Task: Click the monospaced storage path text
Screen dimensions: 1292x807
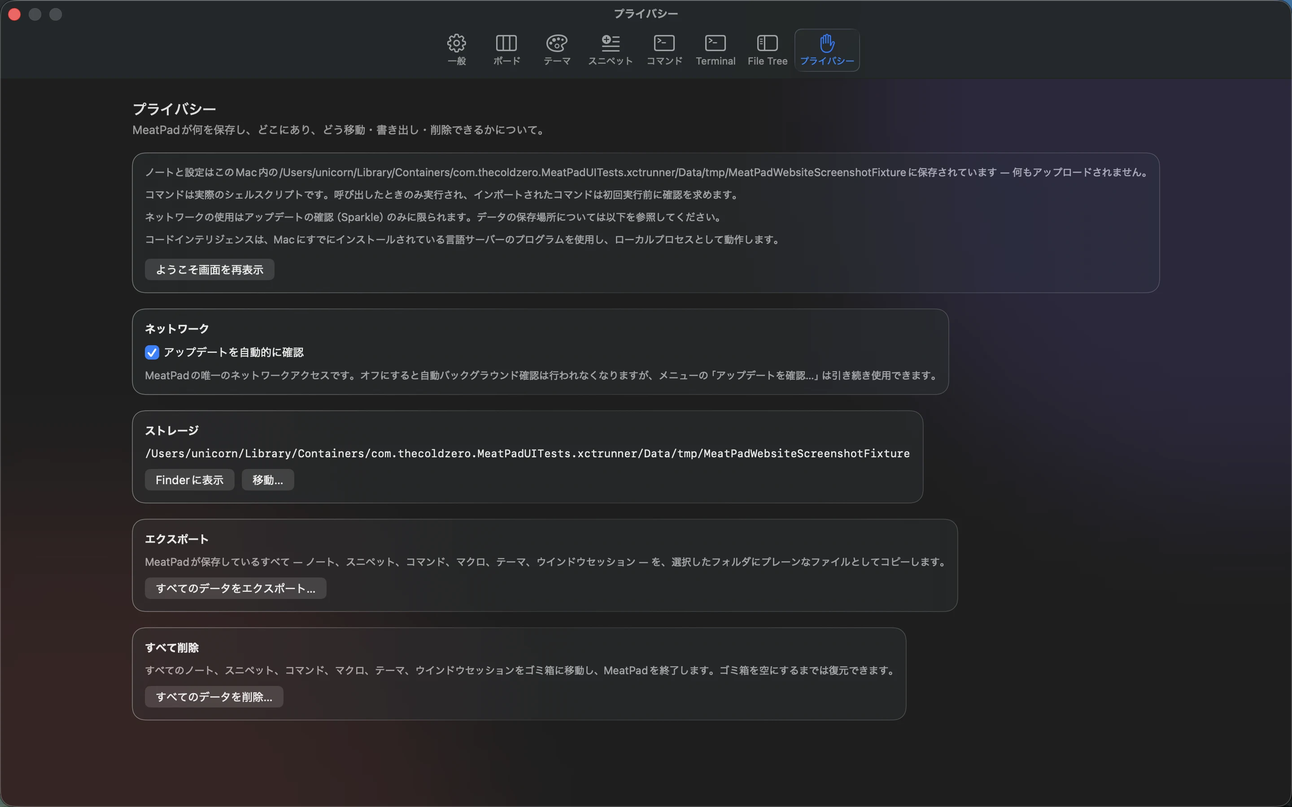Action: pos(528,453)
